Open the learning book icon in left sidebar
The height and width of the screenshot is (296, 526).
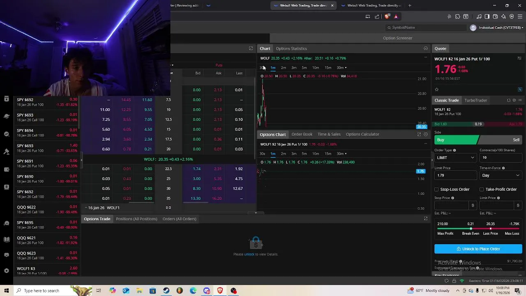pos(7,239)
